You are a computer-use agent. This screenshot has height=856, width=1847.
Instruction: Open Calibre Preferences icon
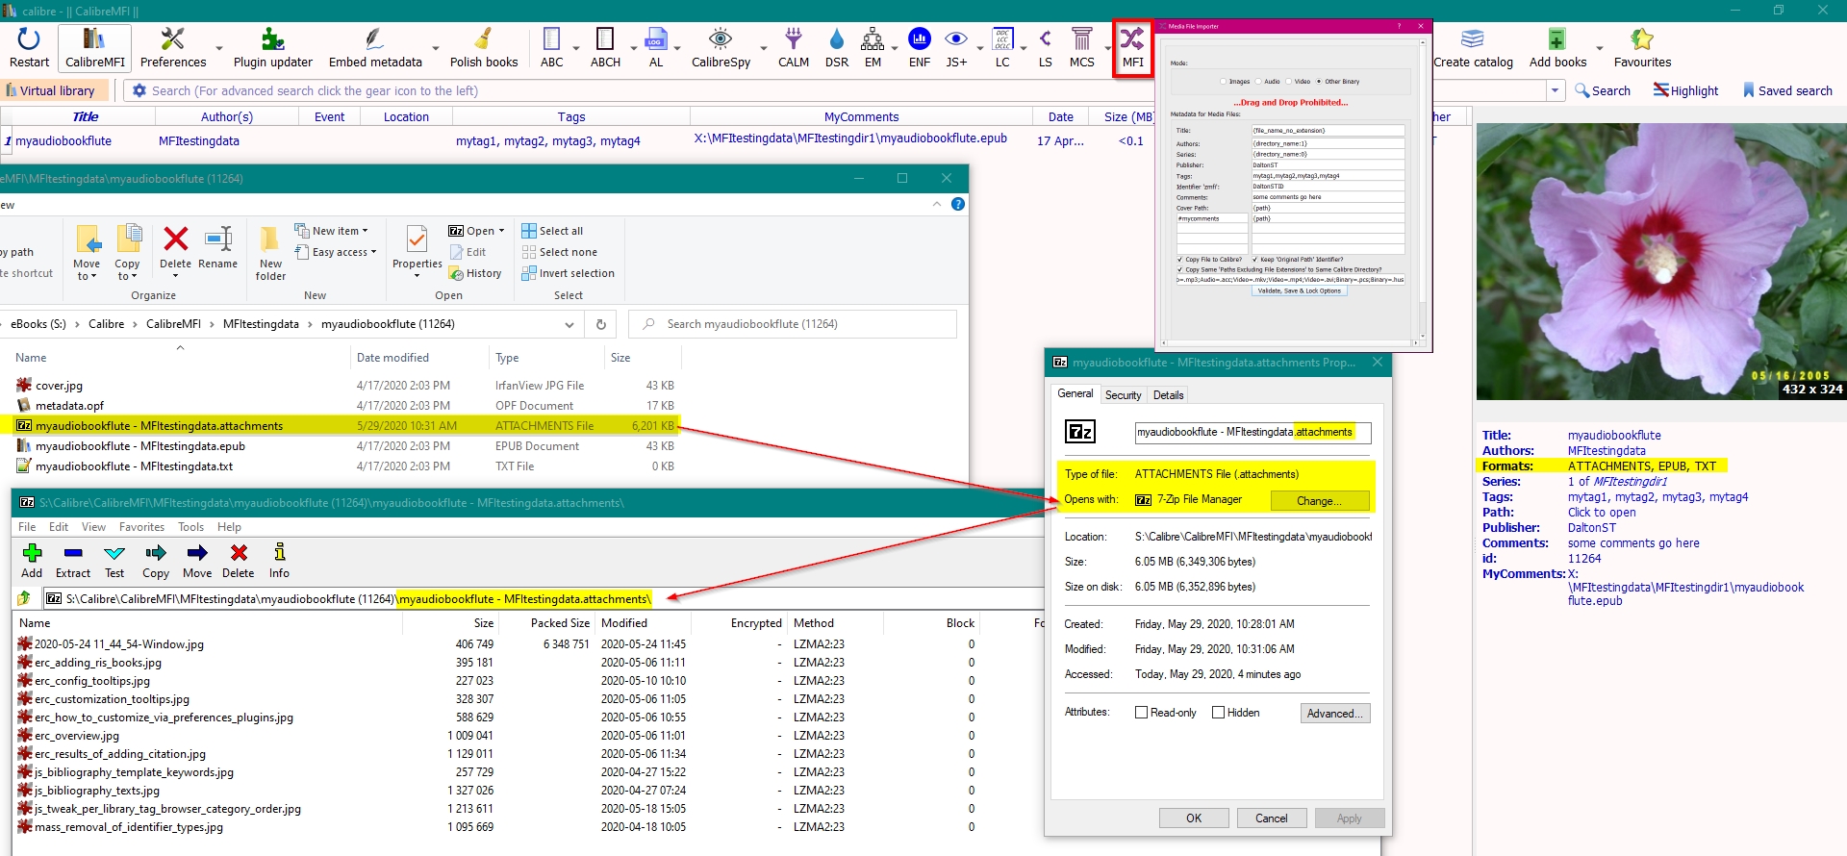pyautogui.click(x=173, y=47)
